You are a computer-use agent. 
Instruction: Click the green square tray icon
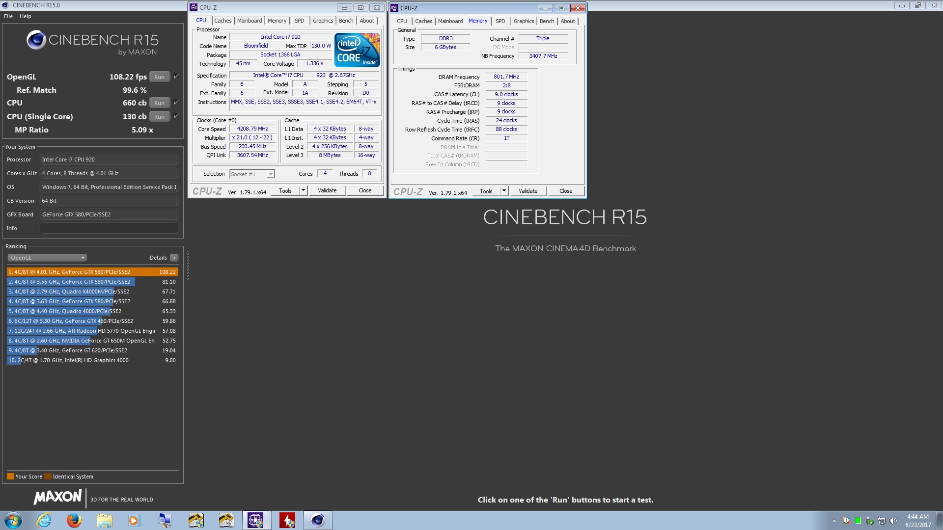point(858,521)
